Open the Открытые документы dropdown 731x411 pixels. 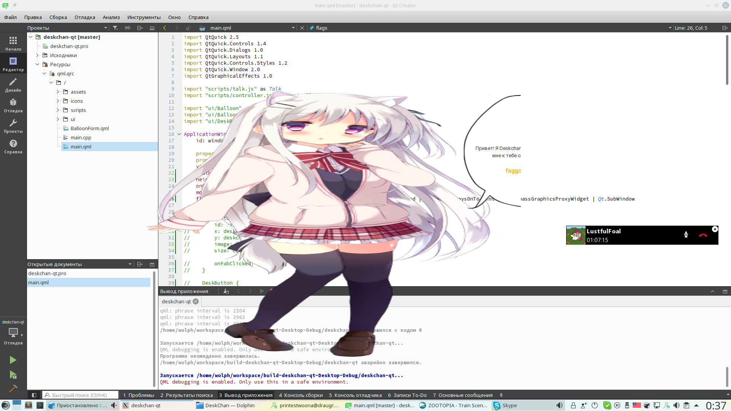click(130, 264)
